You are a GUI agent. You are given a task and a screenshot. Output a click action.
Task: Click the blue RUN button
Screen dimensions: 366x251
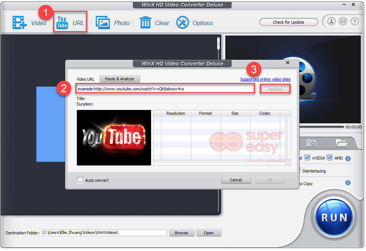pos(334,218)
